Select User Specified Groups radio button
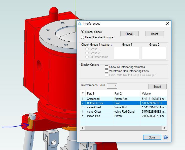 (x=82, y=37)
